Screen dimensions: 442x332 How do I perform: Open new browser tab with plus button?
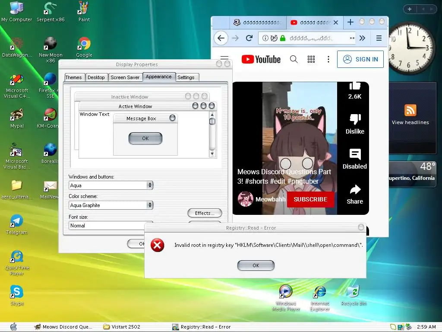click(x=350, y=22)
